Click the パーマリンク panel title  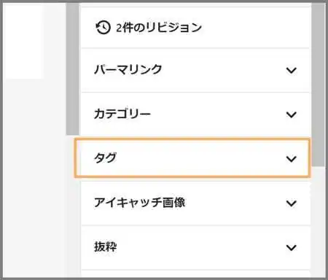(x=128, y=70)
